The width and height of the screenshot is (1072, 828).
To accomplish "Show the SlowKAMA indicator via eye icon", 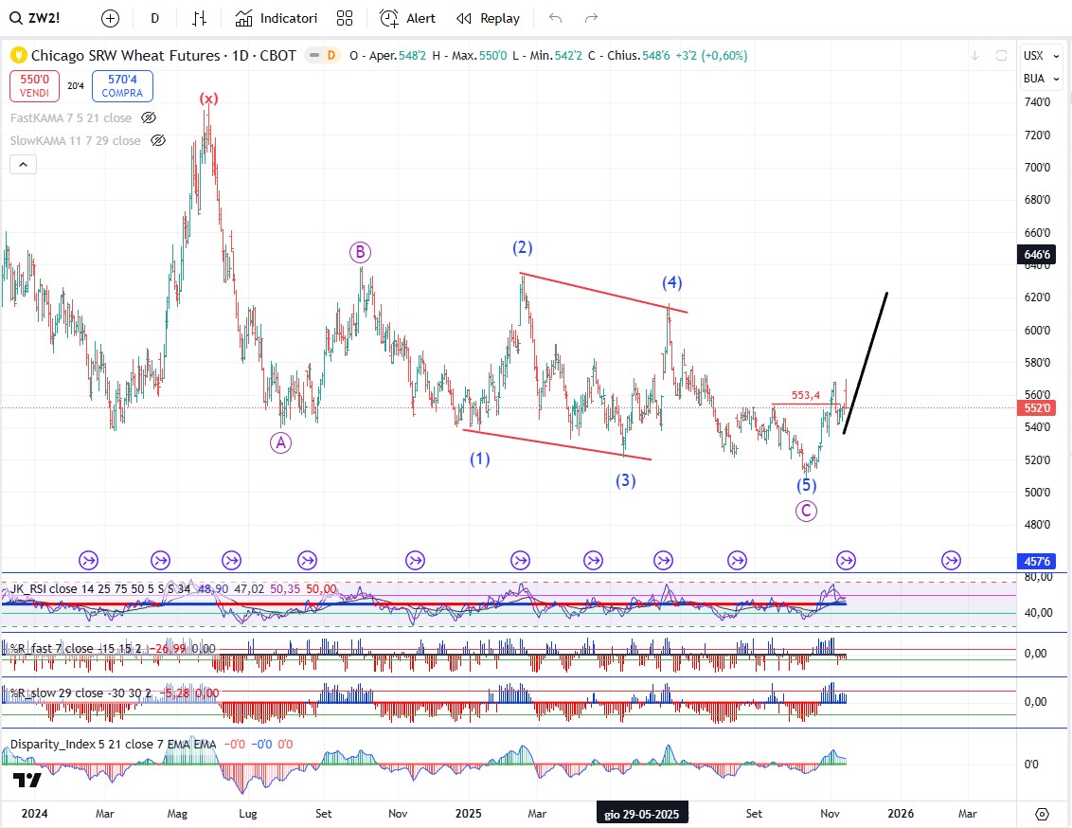I will click(158, 140).
